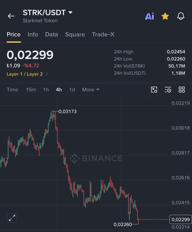Select the 1d chart interval
192x232 pixels.
tap(72, 90)
